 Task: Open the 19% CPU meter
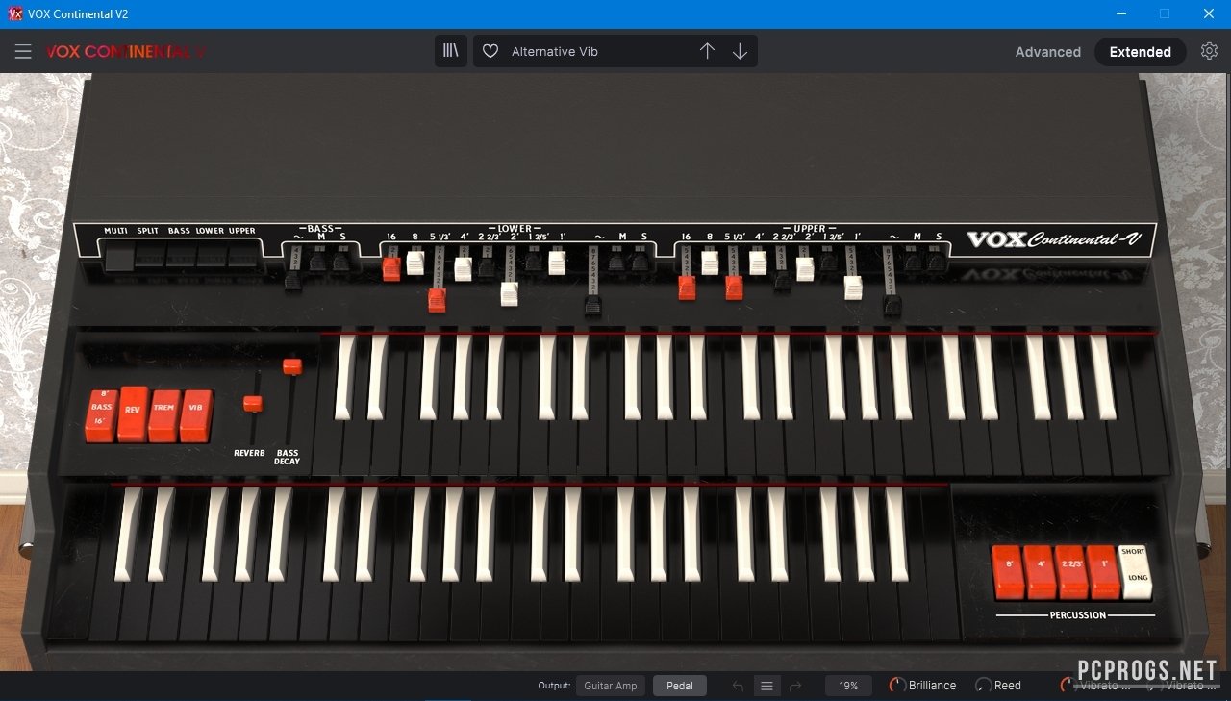pyautogui.click(x=848, y=686)
